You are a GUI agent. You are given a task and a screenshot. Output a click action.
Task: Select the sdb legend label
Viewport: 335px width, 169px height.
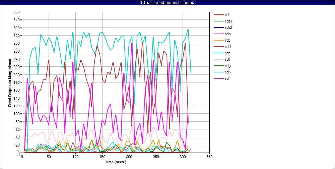pyautogui.click(x=227, y=34)
